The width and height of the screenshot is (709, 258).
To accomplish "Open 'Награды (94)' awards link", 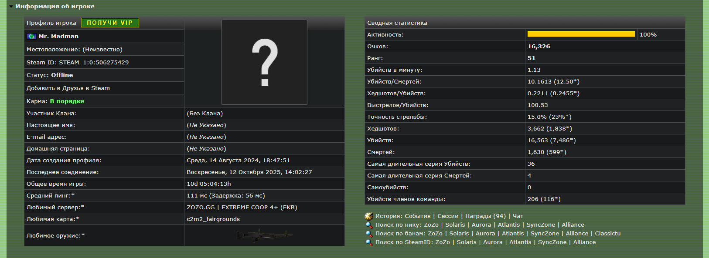I will tap(485, 216).
